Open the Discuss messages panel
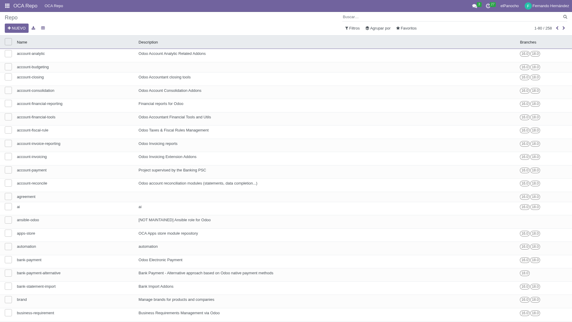This screenshot has height=322, width=572. tap(474, 6)
